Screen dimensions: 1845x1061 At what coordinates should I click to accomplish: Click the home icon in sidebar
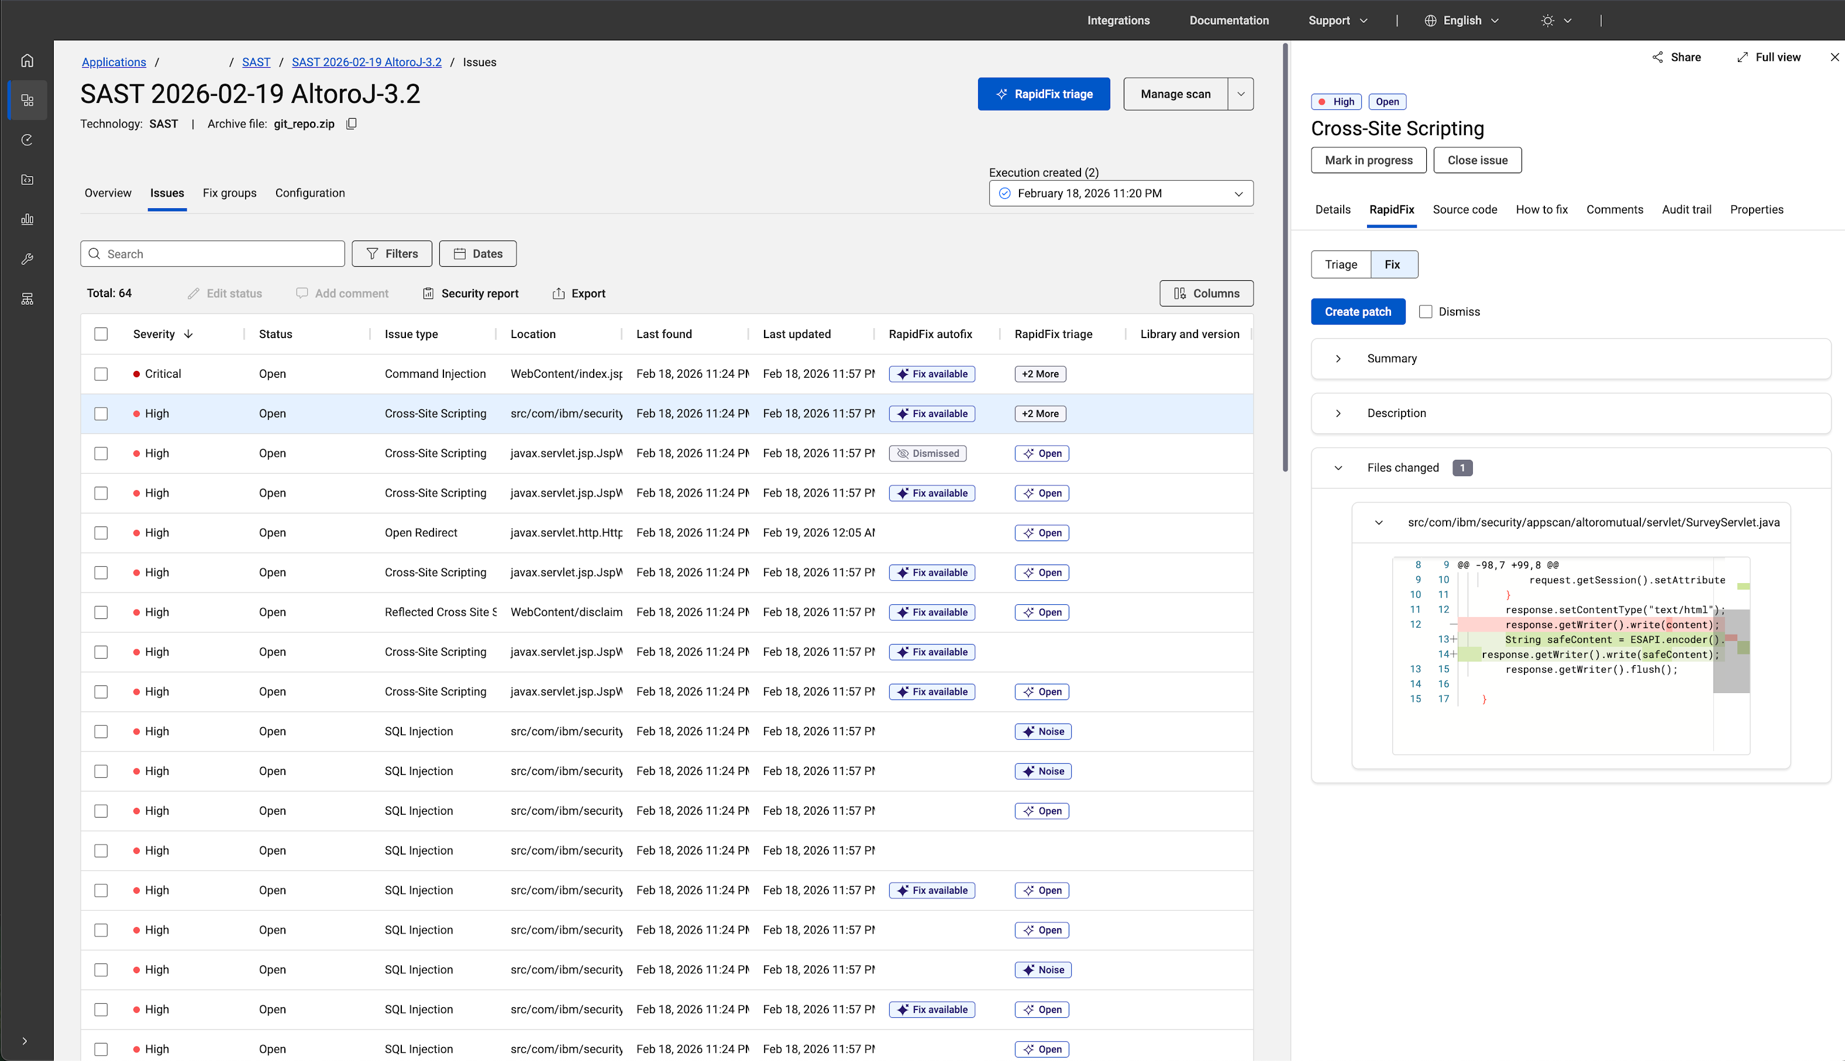[x=27, y=60]
